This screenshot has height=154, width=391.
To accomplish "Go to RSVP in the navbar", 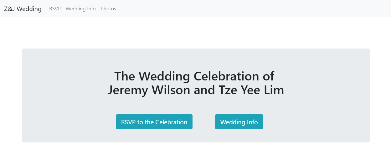I will (55, 9).
